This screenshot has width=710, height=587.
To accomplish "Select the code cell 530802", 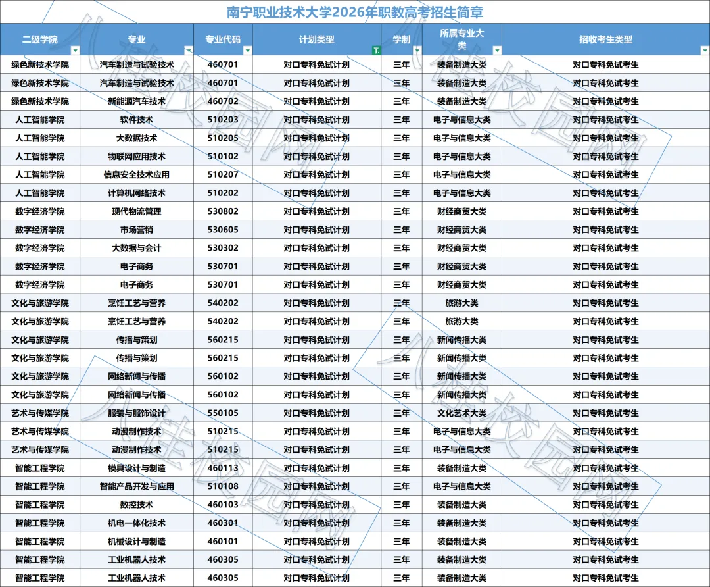I will click(x=223, y=212).
